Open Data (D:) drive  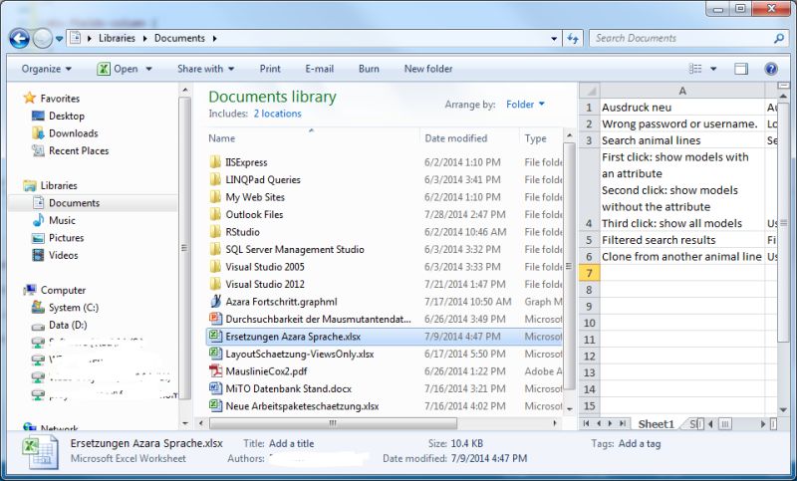68,325
